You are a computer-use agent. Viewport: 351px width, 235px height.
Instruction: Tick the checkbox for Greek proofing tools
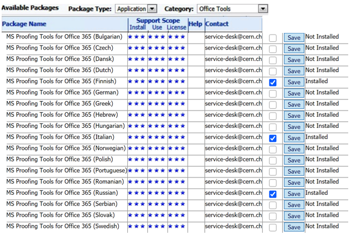273,105
